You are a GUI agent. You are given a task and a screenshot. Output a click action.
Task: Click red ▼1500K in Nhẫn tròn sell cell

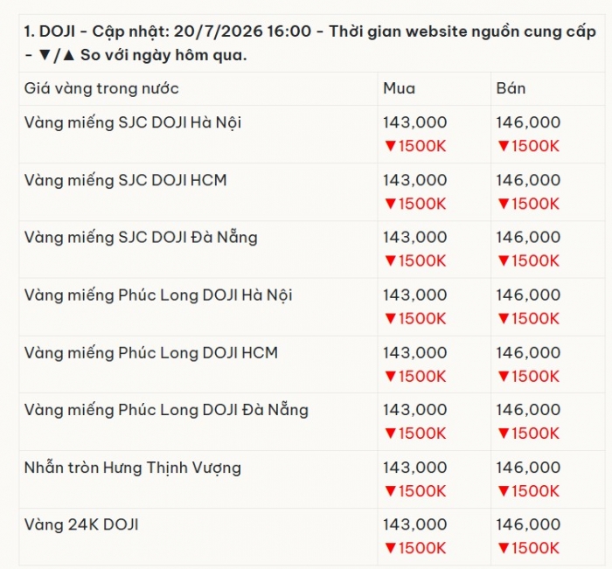[528, 491]
